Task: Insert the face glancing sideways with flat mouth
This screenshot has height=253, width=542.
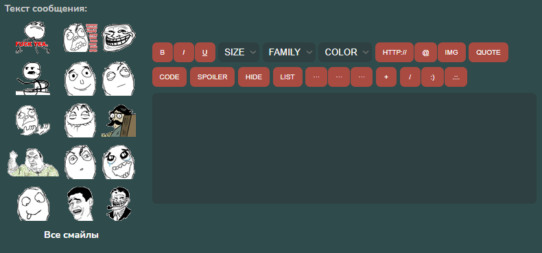Action: pos(119,79)
